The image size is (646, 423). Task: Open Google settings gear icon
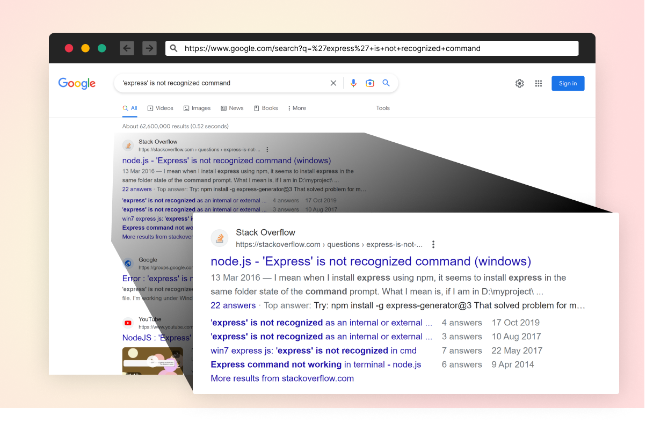(519, 83)
